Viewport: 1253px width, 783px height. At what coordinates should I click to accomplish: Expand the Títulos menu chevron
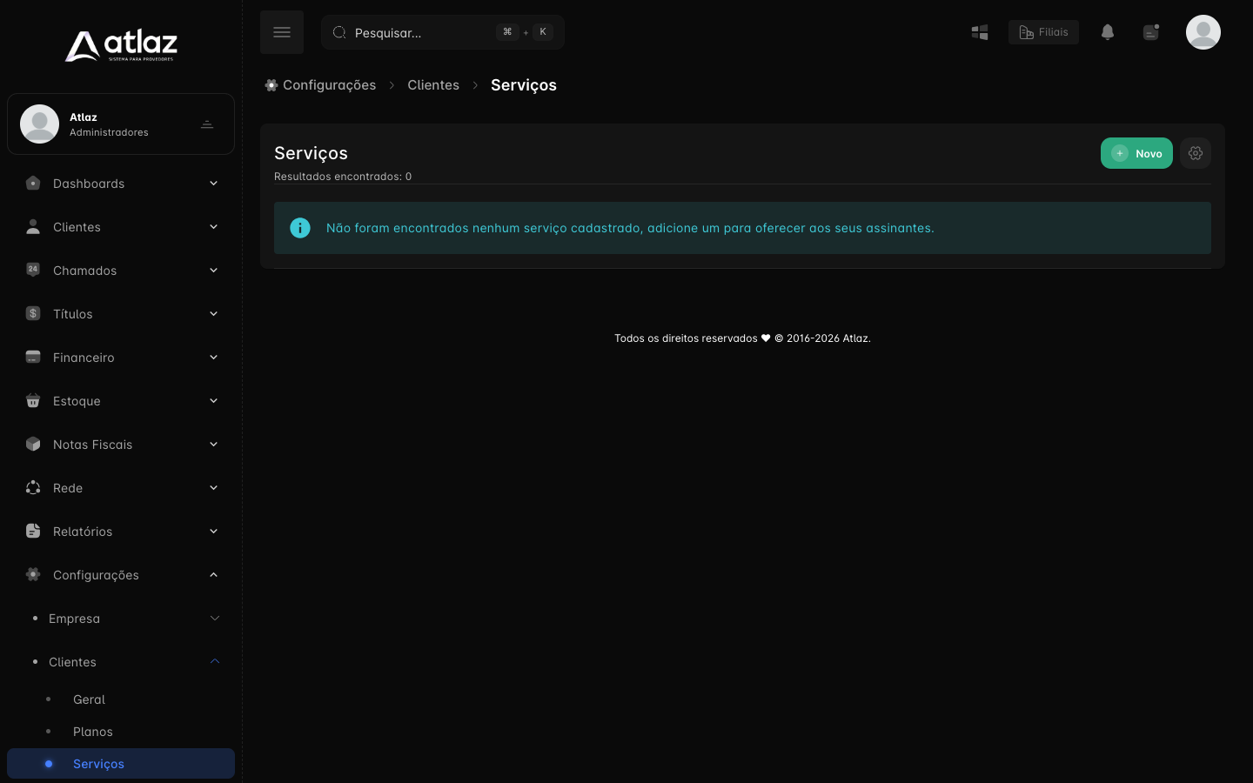tap(213, 313)
